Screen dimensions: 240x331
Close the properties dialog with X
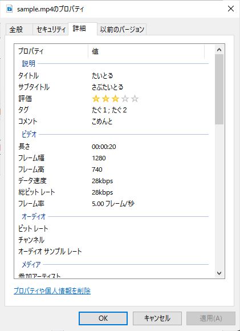coord(231,9)
